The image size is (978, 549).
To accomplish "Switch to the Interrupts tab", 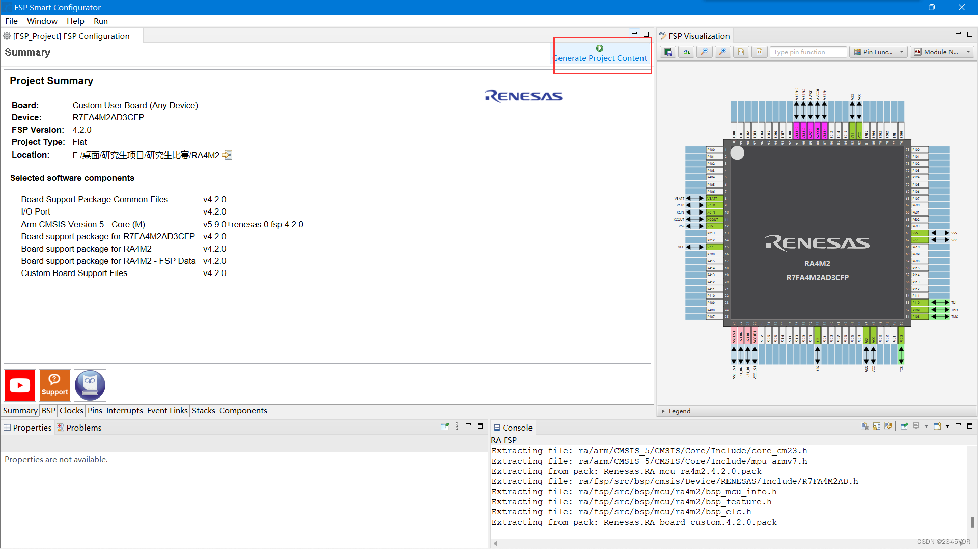I will (125, 410).
